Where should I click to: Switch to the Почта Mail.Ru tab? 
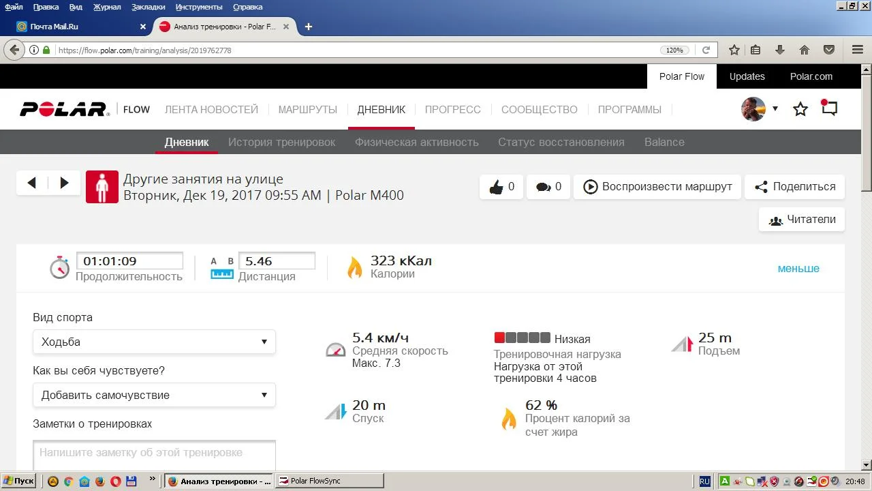[80, 27]
